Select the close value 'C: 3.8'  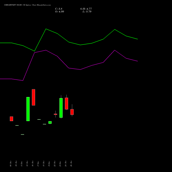(59, 9)
